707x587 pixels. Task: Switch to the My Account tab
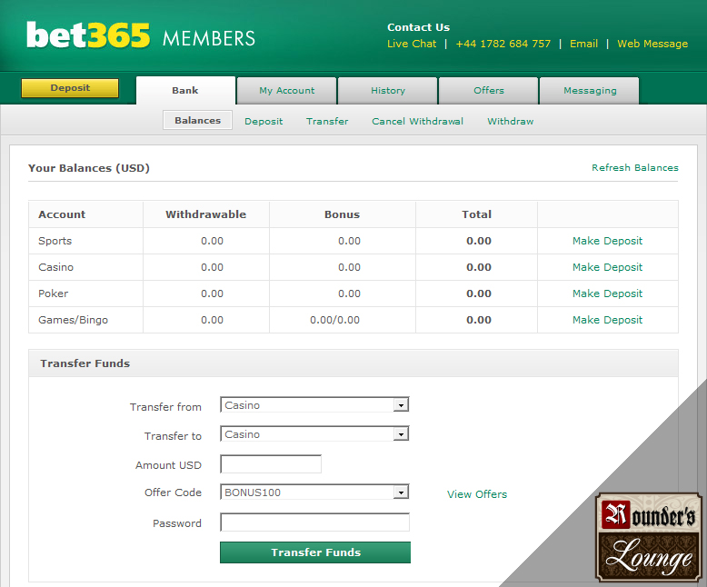pyautogui.click(x=287, y=91)
